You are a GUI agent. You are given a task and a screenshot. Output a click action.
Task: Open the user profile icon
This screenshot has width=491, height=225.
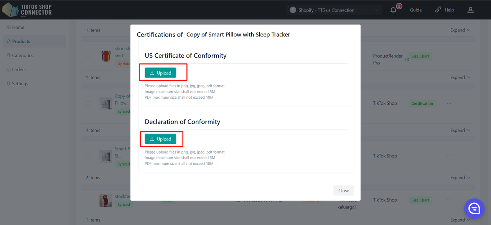[x=470, y=10]
